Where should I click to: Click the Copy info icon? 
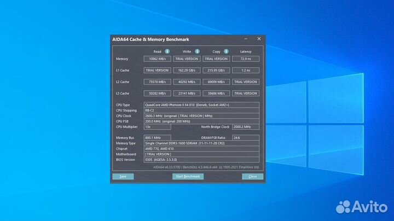[226, 51]
